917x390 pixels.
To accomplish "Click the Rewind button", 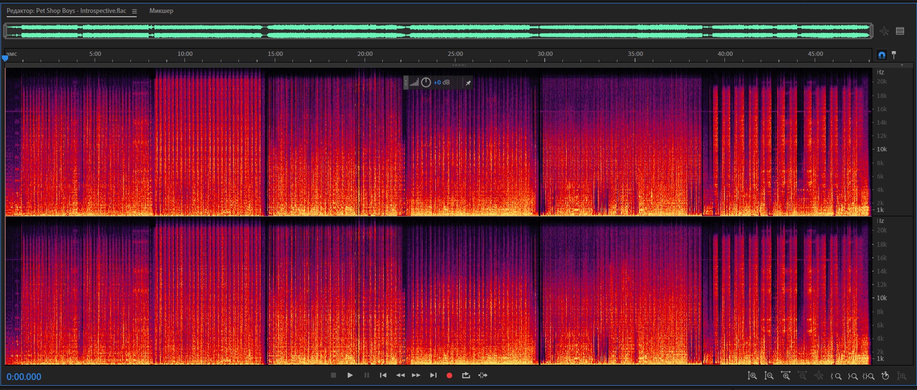I will (400, 376).
